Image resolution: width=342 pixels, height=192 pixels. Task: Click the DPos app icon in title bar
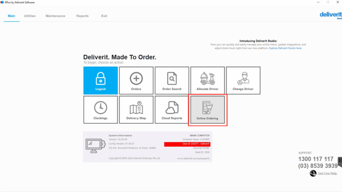click(x=2, y=2)
